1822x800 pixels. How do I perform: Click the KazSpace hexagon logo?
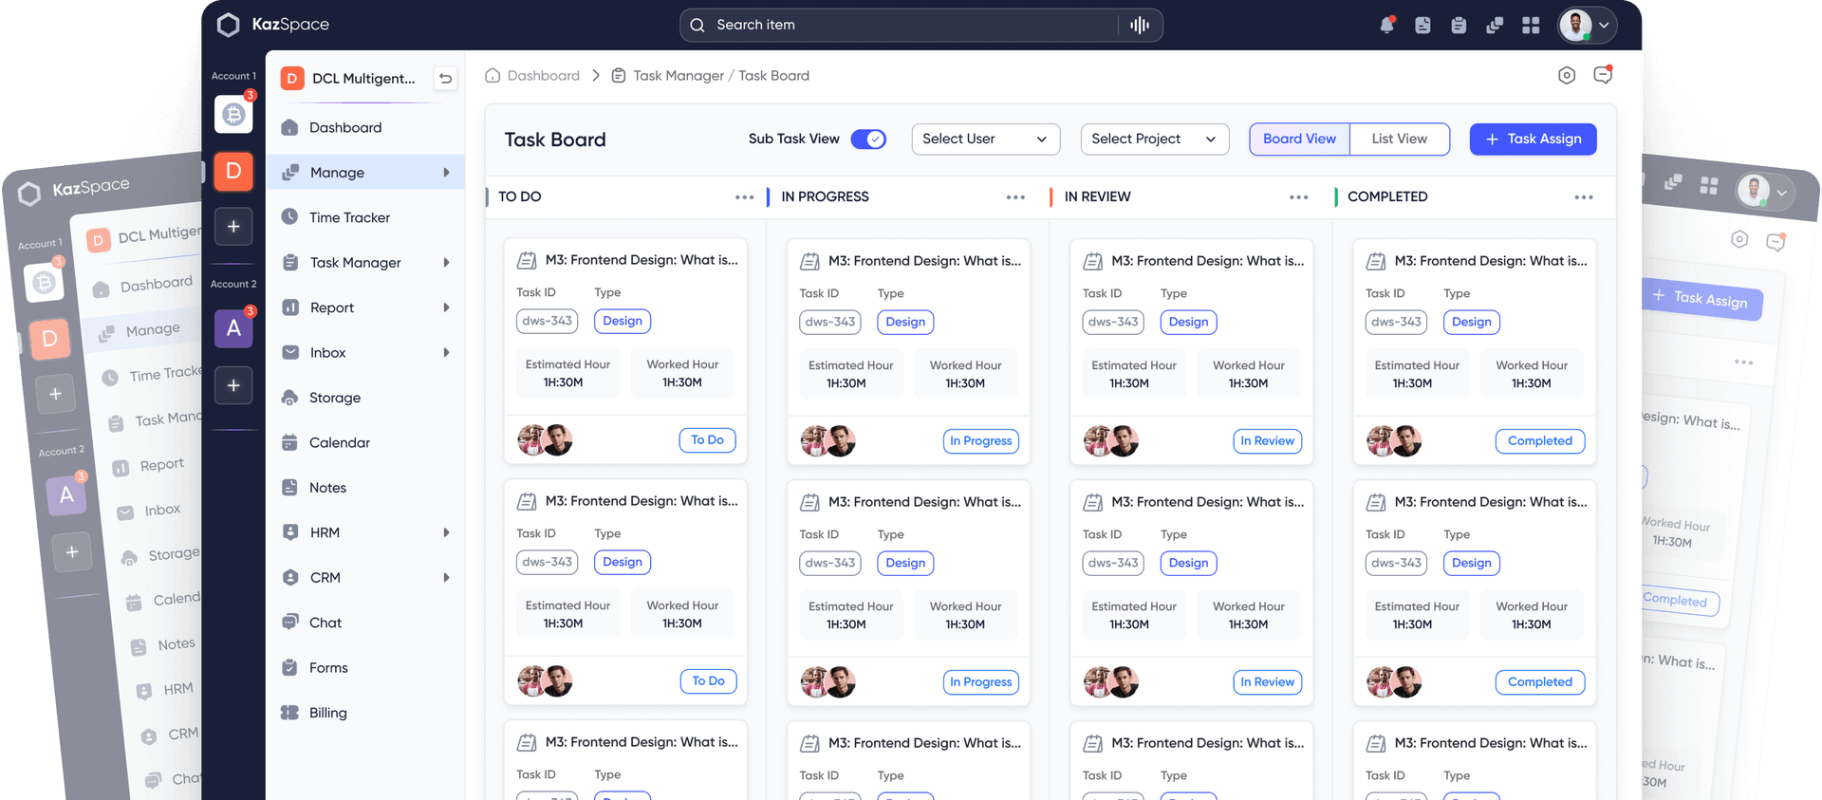pyautogui.click(x=228, y=25)
